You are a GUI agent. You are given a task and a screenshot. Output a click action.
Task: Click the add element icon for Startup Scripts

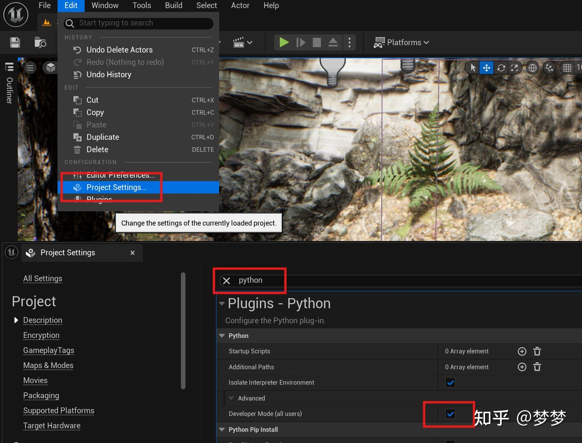click(522, 351)
